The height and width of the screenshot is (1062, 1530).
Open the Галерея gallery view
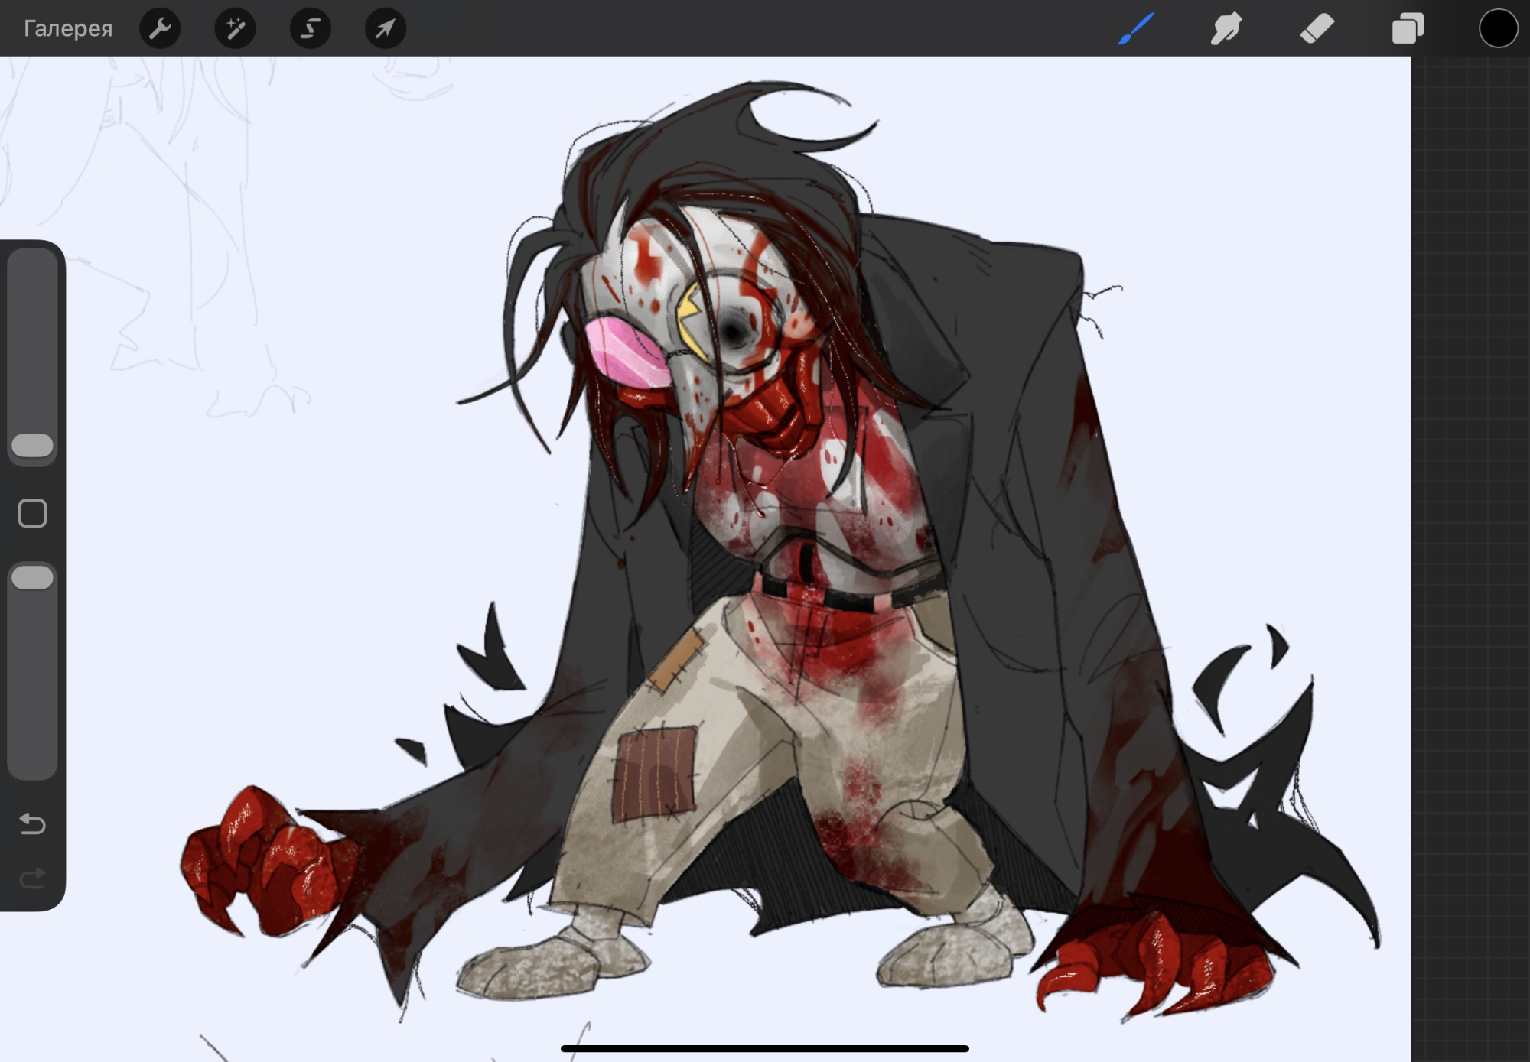pyautogui.click(x=68, y=29)
